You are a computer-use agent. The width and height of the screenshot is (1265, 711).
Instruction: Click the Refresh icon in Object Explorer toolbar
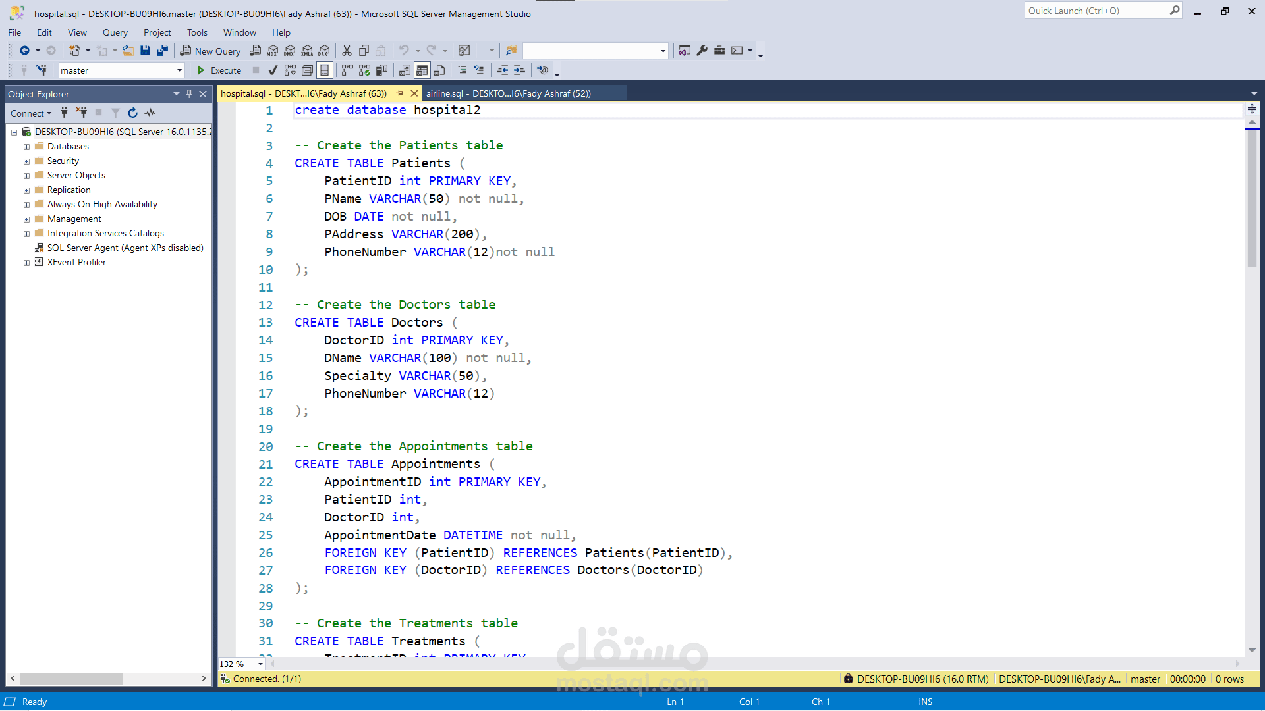[133, 113]
